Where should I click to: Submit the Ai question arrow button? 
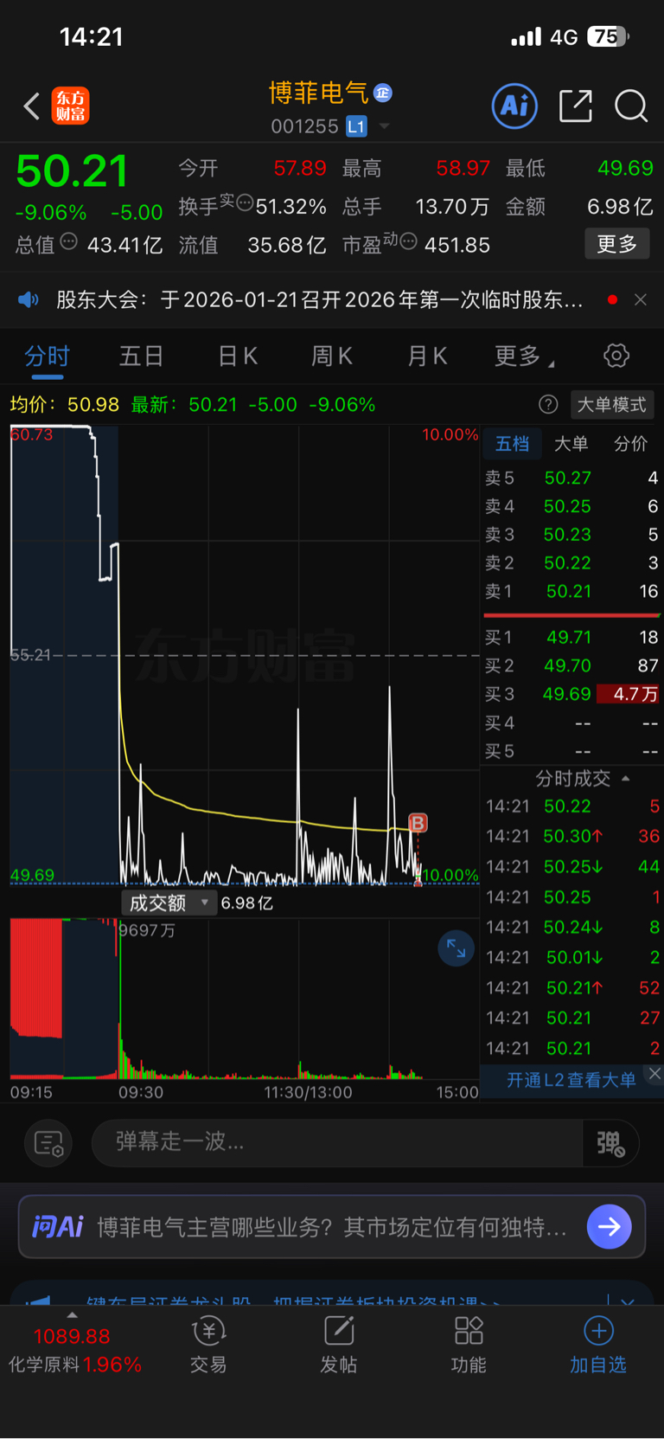pyautogui.click(x=609, y=1226)
